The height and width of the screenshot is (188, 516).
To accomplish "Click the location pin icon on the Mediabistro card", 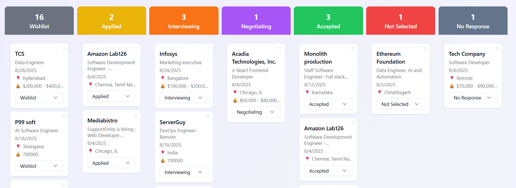I will click(x=90, y=151).
